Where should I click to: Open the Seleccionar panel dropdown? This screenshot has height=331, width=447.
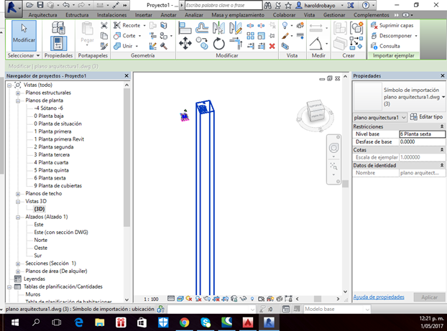[37, 55]
